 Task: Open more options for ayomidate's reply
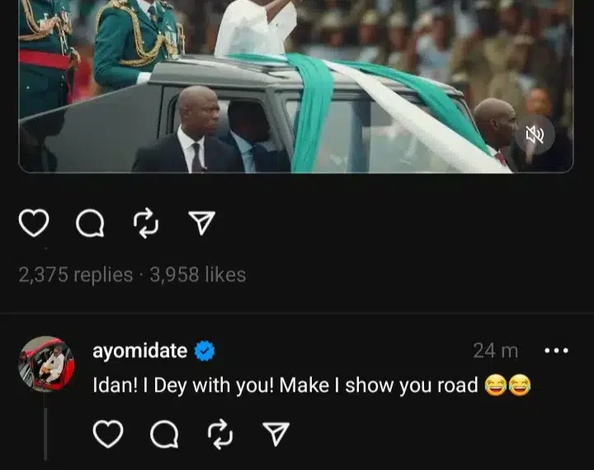click(556, 350)
